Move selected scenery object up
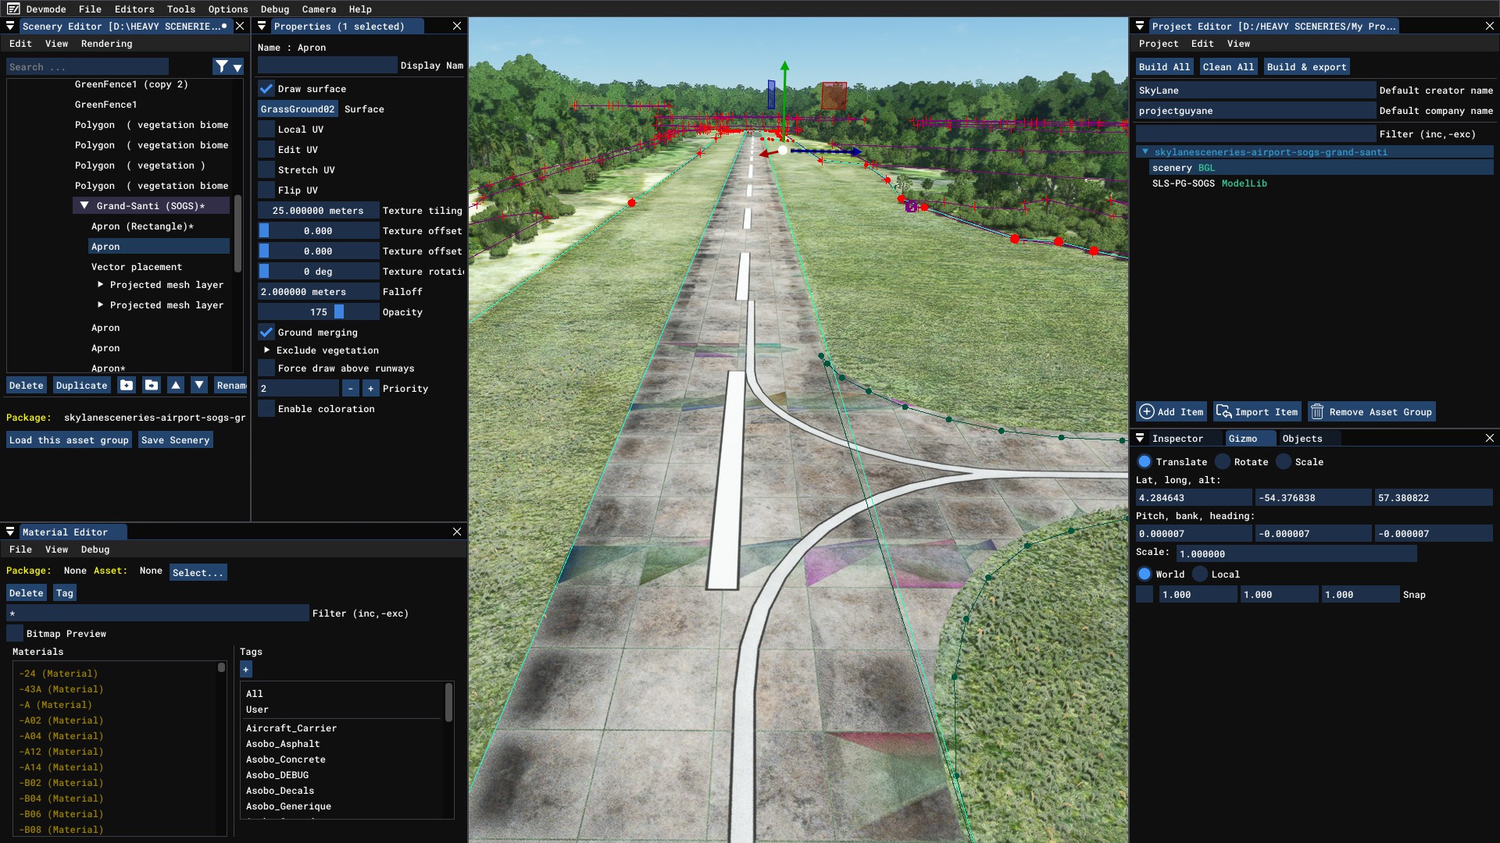Image resolution: width=1500 pixels, height=843 pixels. click(x=176, y=385)
